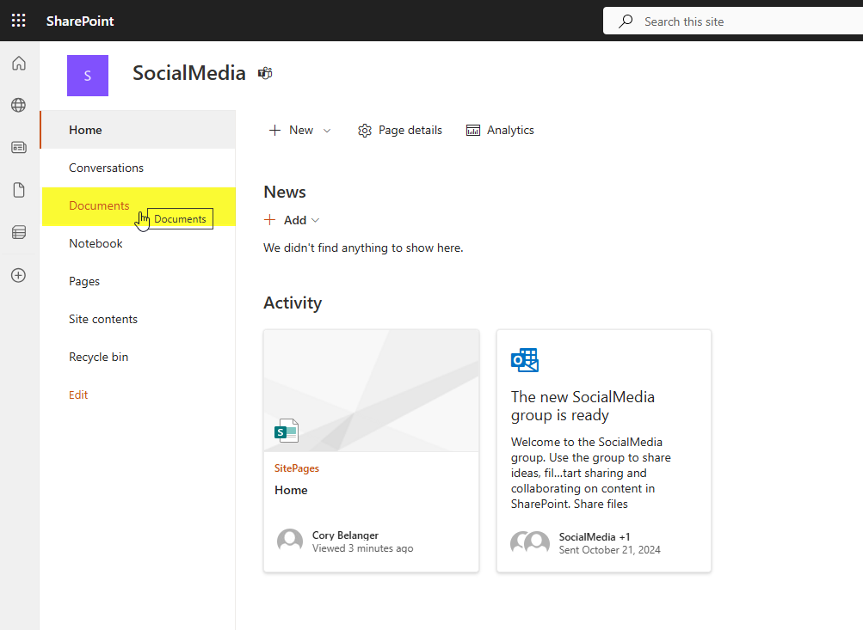Viewport: 863px width, 630px height.
Task: Open Site contents in left navigation
Action: [x=139, y=320]
